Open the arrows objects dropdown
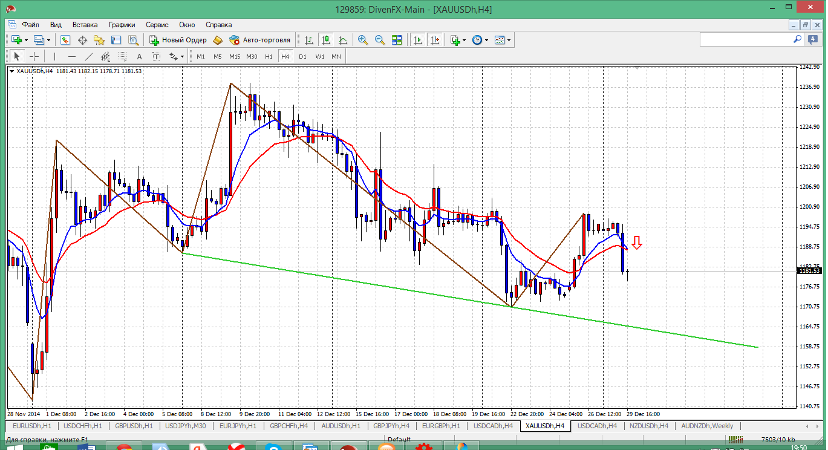This screenshot has height=450, width=828. (181, 57)
